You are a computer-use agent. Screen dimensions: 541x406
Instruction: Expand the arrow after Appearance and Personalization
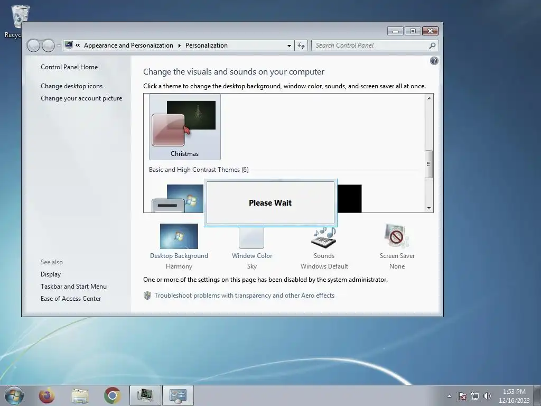(180, 45)
